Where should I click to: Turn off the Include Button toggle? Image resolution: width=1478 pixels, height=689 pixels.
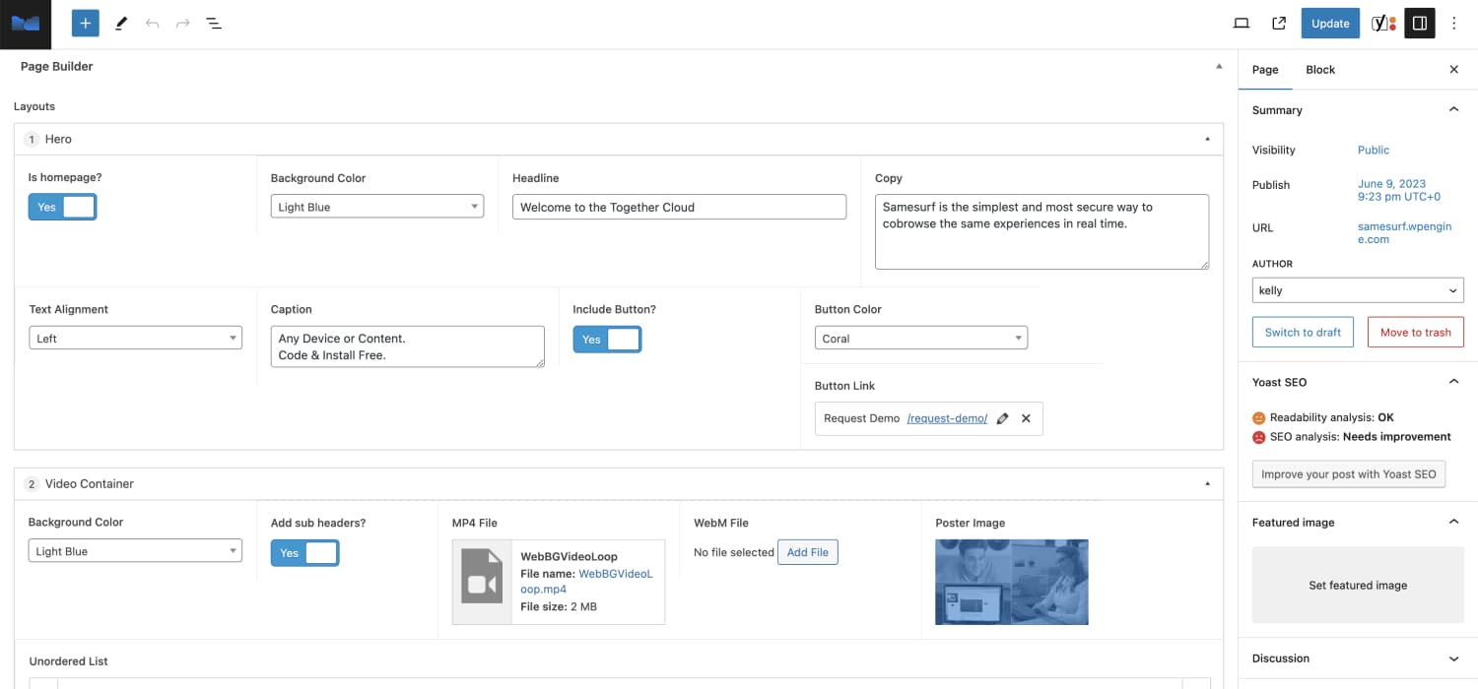coord(607,337)
